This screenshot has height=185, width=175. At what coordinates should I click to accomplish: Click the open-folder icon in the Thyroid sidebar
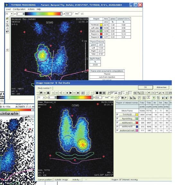pyautogui.click(x=7, y=18)
